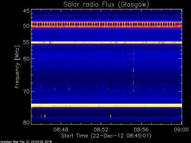The height and width of the screenshot is (143, 191).
Task: Click the "Frequency [MHz]" axis label
Action: pyautogui.click(x=17, y=67)
